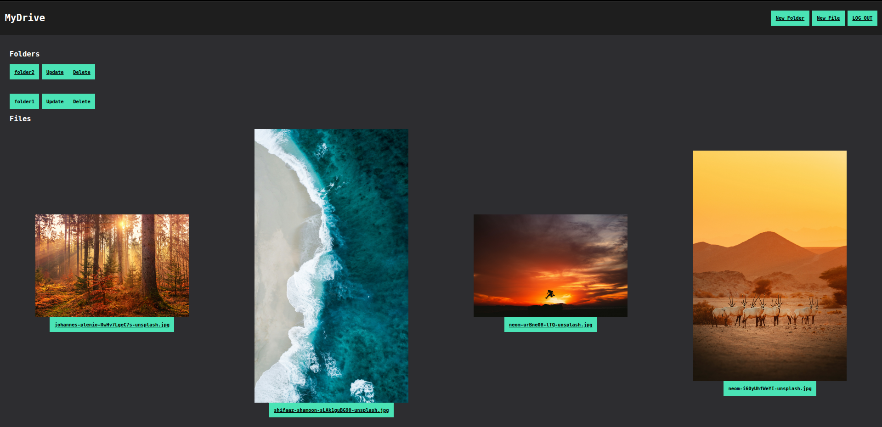
Task: Open the folder2 folder
Action: [x=24, y=72]
